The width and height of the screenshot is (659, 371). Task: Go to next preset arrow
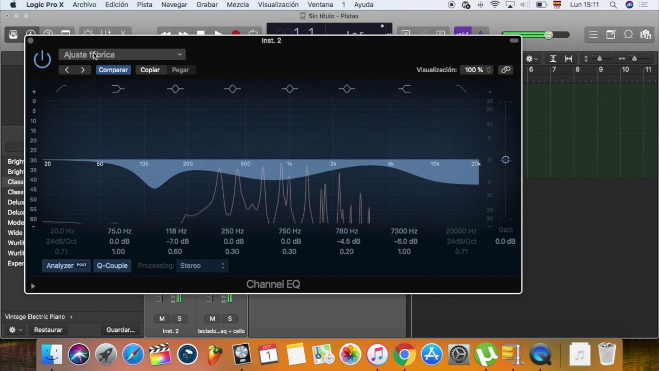83,70
